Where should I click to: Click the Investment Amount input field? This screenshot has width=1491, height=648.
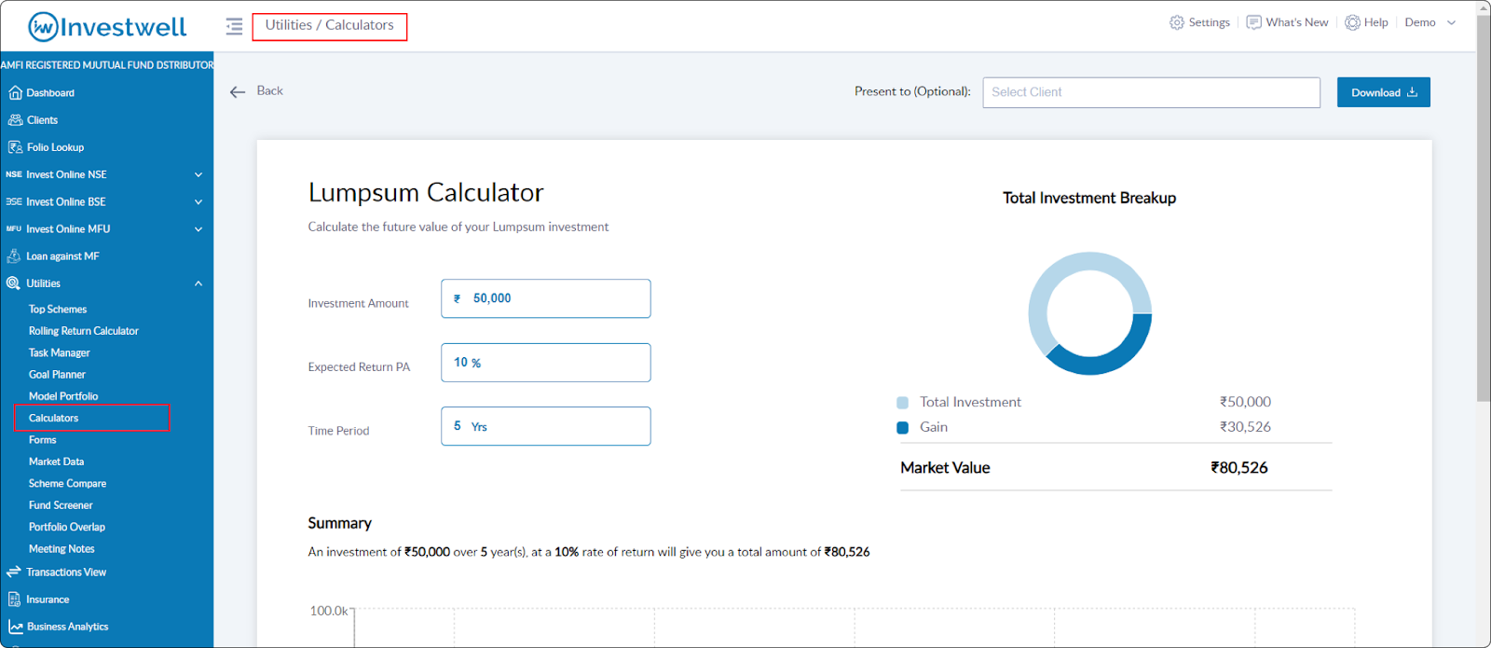coord(546,298)
